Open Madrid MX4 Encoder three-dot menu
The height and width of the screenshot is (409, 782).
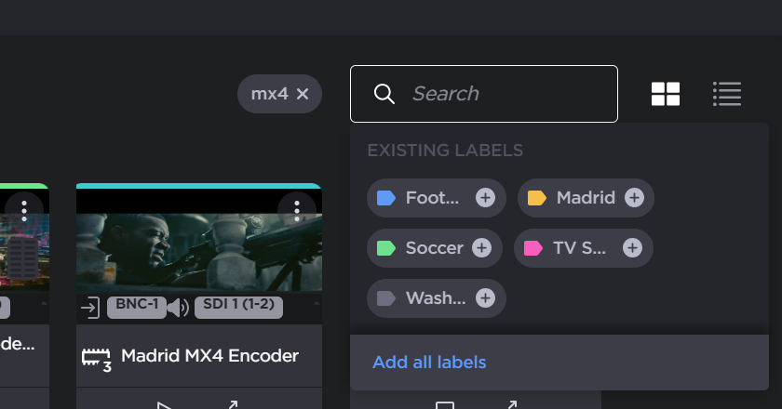[297, 209]
